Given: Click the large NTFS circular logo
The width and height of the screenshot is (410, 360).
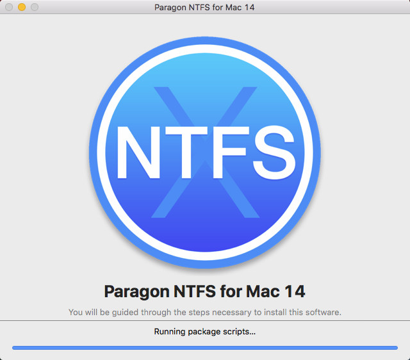Looking at the screenshot, I should point(205,152).
